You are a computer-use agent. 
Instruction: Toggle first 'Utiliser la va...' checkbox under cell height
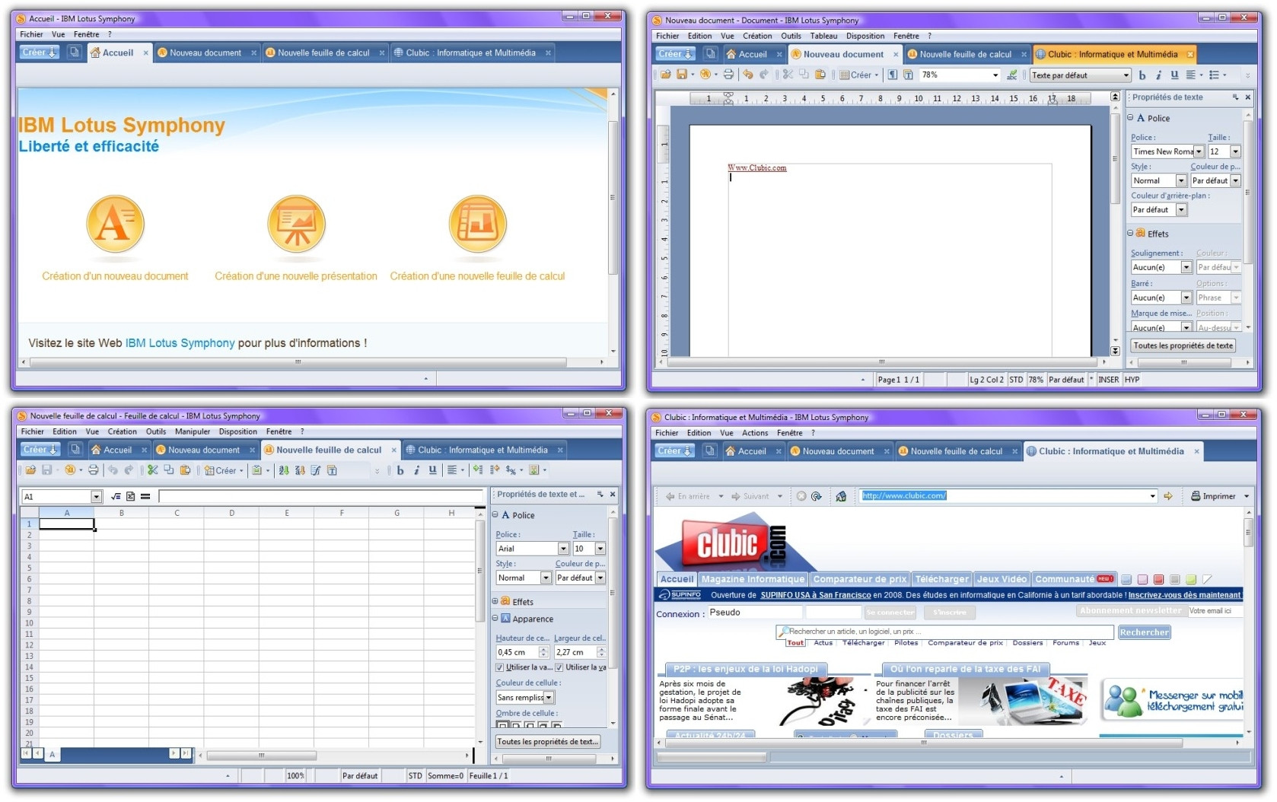click(499, 667)
